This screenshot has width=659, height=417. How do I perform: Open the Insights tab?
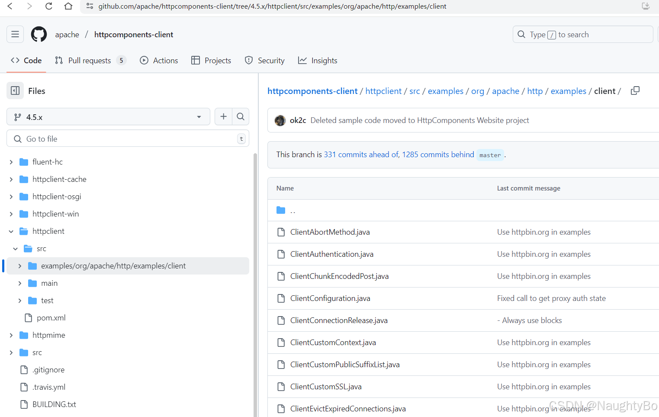pyautogui.click(x=318, y=61)
